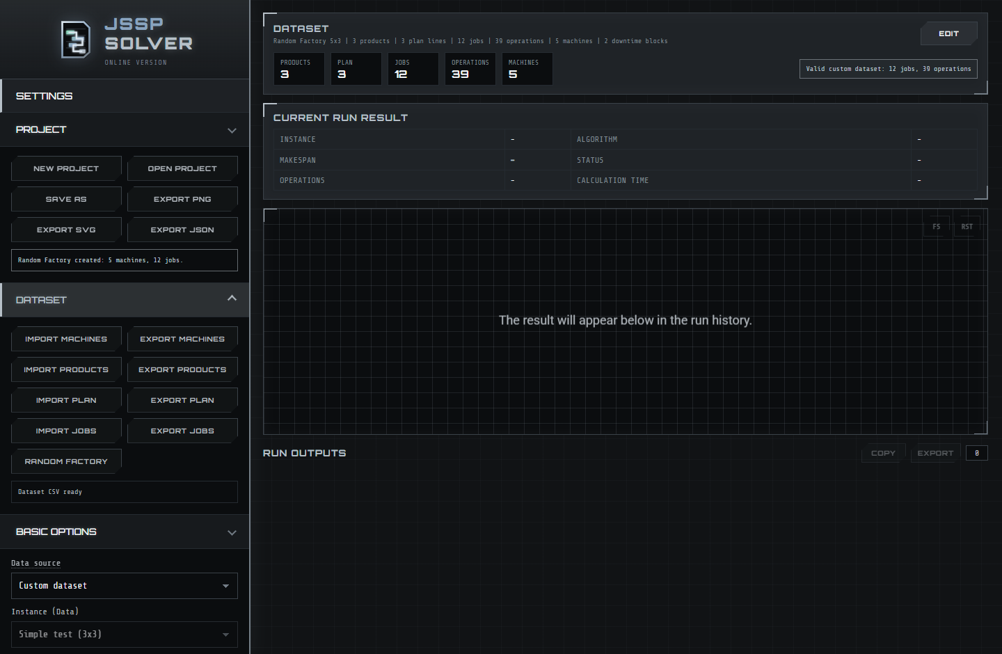Click the Edit dataset button

tap(948, 33)
